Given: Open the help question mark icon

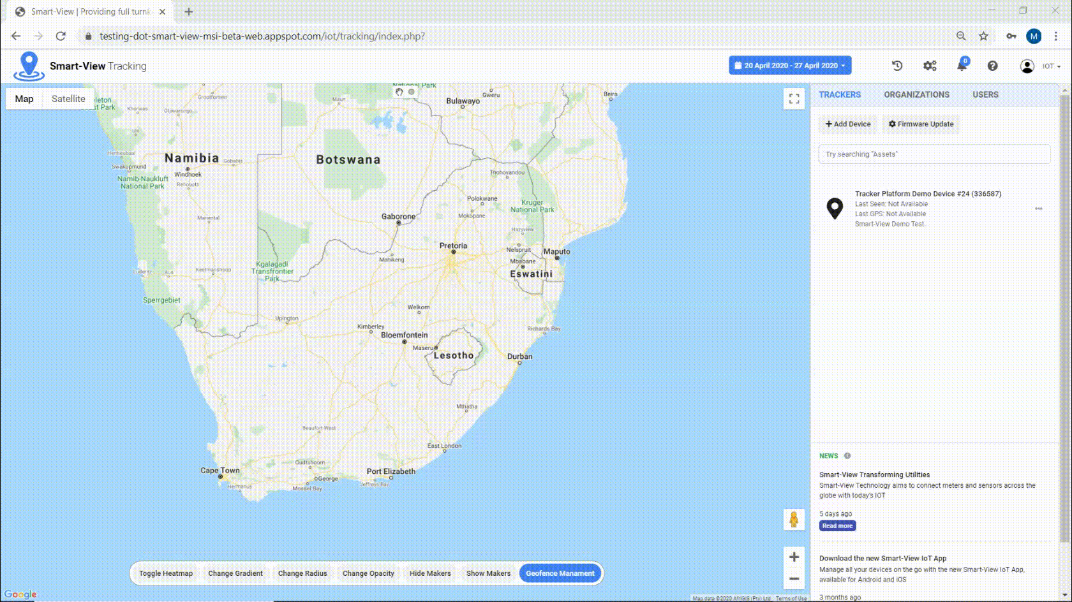Looking at the screenshot, I should [x=992, y=66].
